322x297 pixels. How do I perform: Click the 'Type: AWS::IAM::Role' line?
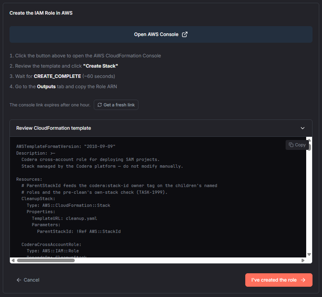point(53,251)
